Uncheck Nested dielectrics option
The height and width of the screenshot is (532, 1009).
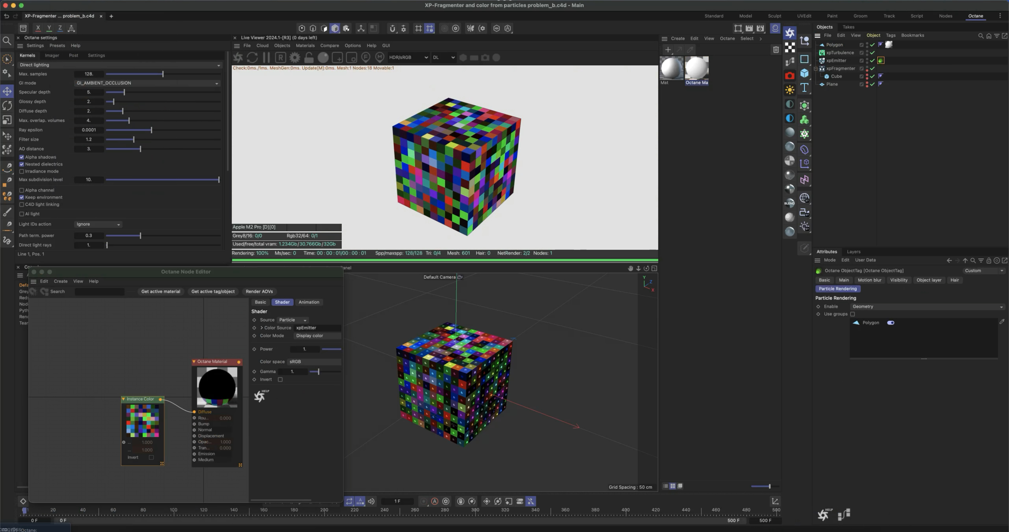tap(22, 165)
